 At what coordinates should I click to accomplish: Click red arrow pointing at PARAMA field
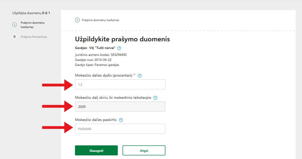57,127
